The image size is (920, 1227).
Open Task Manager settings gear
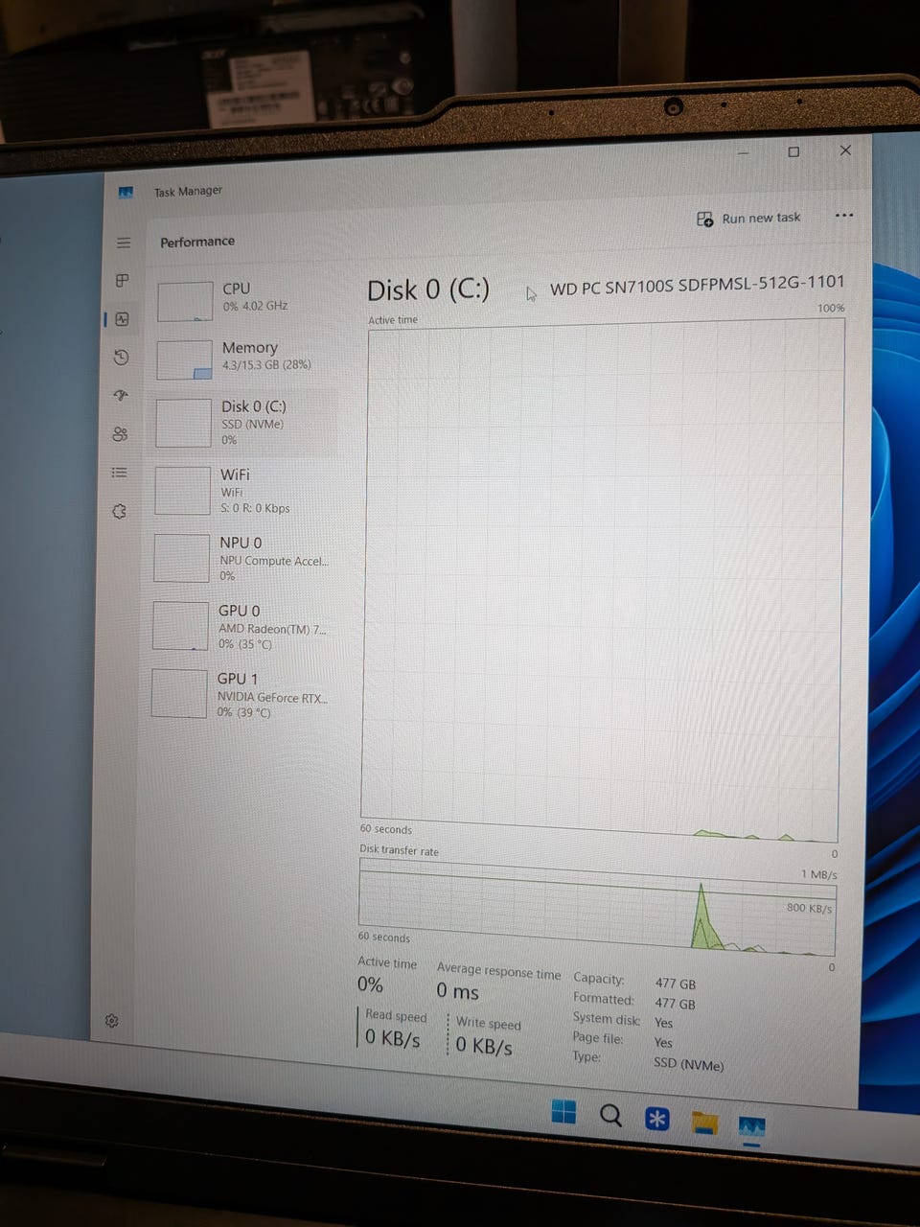coord(112,1021)
